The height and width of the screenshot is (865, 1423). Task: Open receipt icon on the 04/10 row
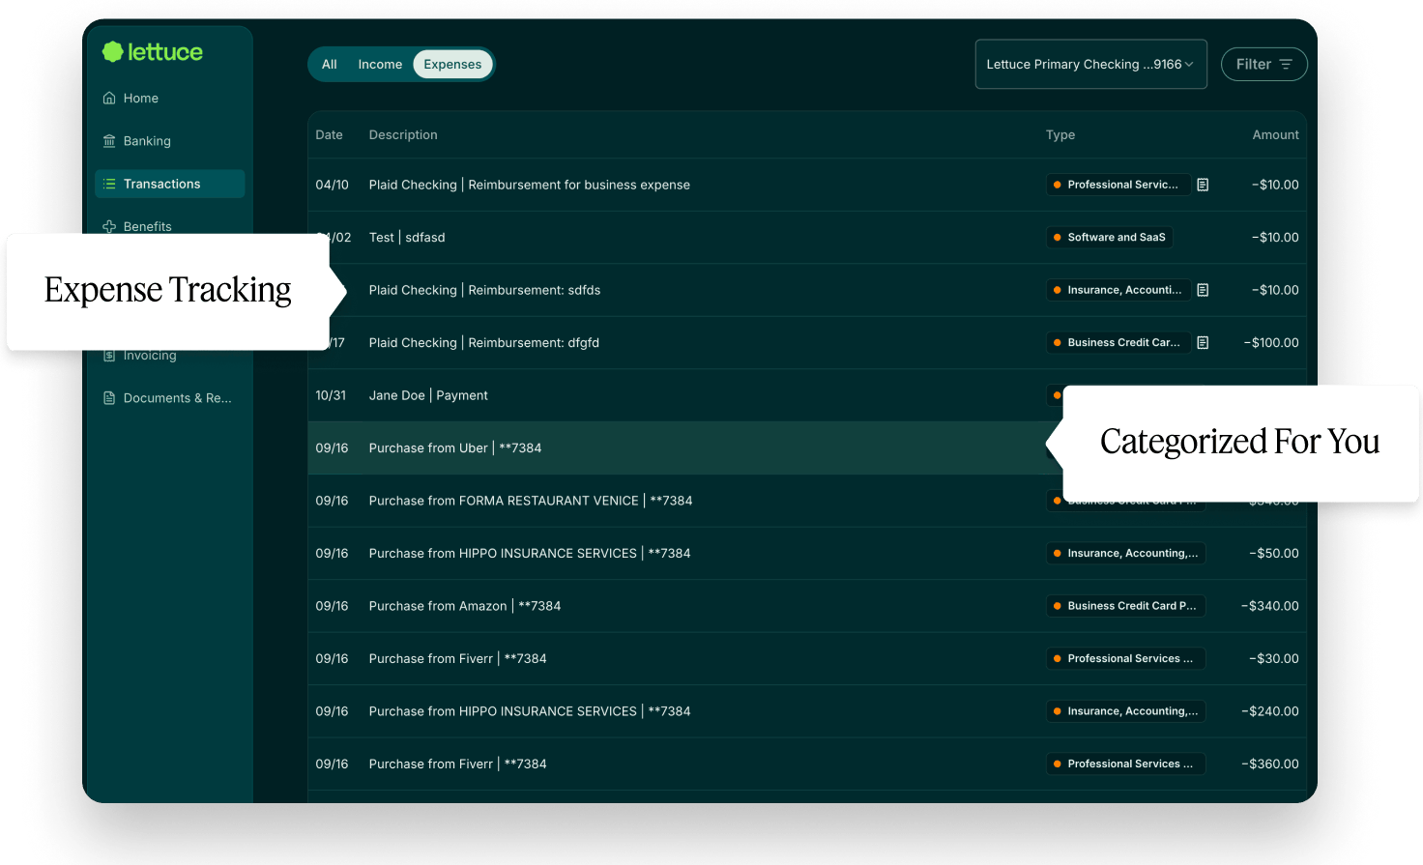pyautogui.click(x=1203, y=185)
